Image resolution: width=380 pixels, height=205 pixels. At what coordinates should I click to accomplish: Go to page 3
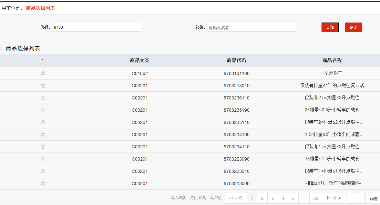point(272,198)
